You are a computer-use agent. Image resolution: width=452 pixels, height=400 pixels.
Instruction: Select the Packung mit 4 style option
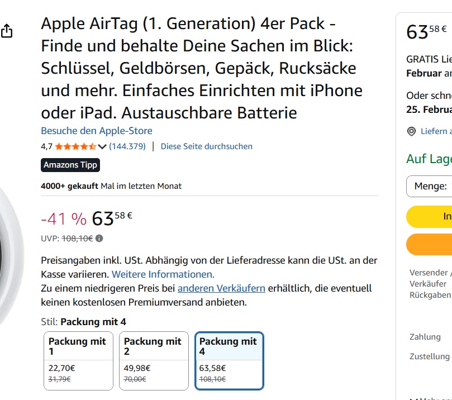tap(229, 360)
